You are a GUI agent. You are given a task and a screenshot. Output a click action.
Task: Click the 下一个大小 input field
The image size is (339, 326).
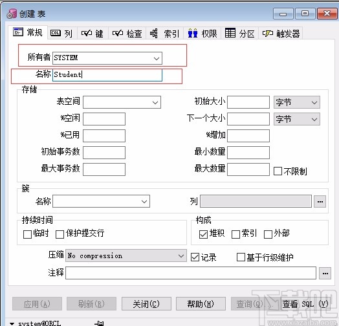click(x=248, y=119)
